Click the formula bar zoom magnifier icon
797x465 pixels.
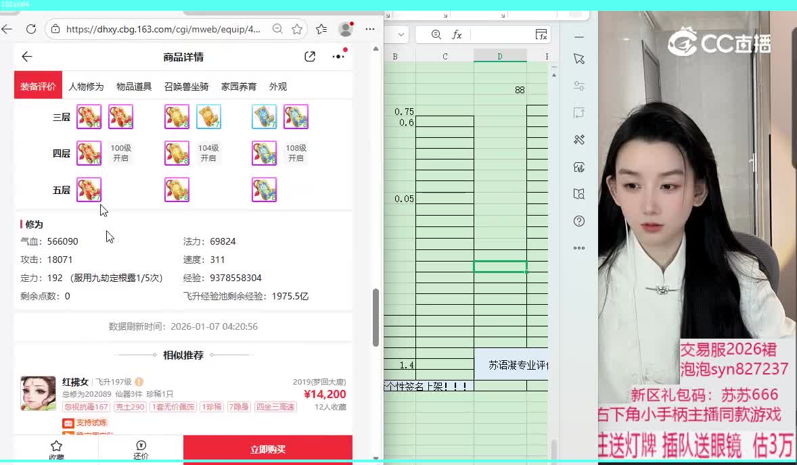[436, 34]
